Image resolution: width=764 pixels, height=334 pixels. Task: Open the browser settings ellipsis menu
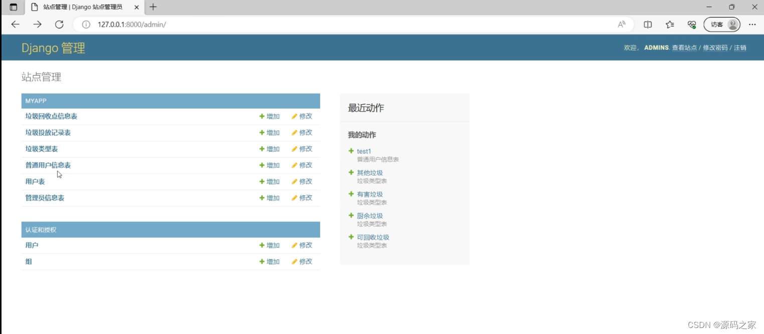(752, 24)
